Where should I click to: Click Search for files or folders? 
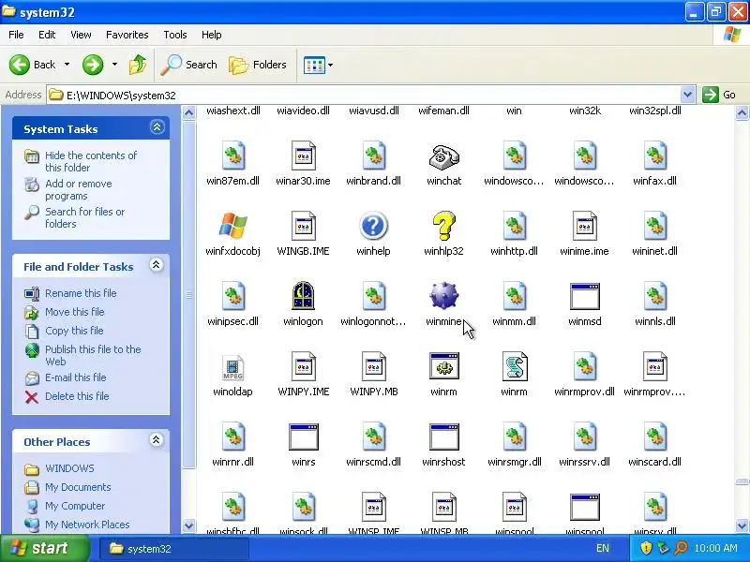tap(84, 217)
